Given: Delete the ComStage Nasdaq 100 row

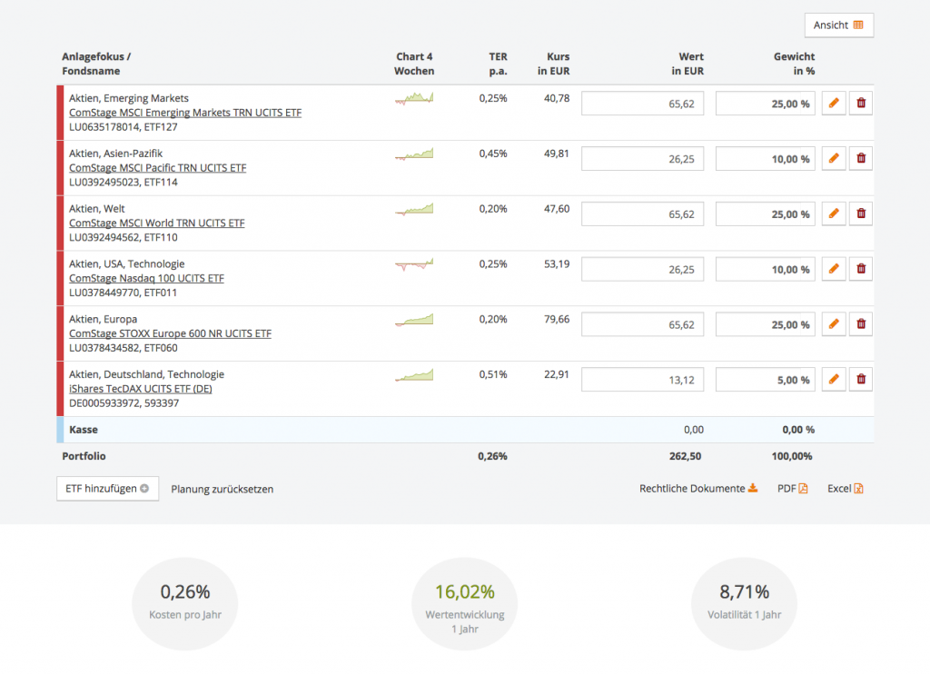Looking at the screenshot, I should 861,269.
